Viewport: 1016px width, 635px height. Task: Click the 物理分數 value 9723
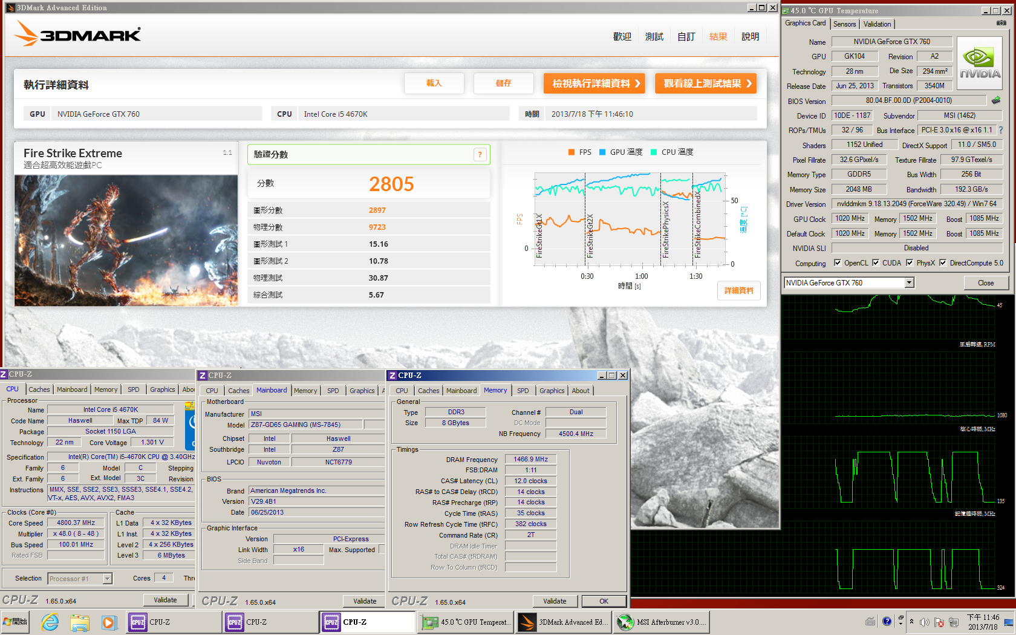tap(377, 227)
